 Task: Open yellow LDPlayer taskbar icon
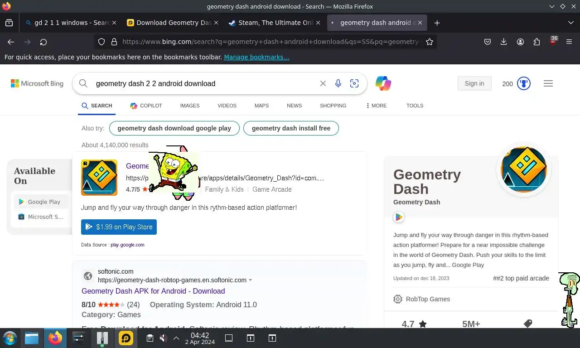point(126,338)
